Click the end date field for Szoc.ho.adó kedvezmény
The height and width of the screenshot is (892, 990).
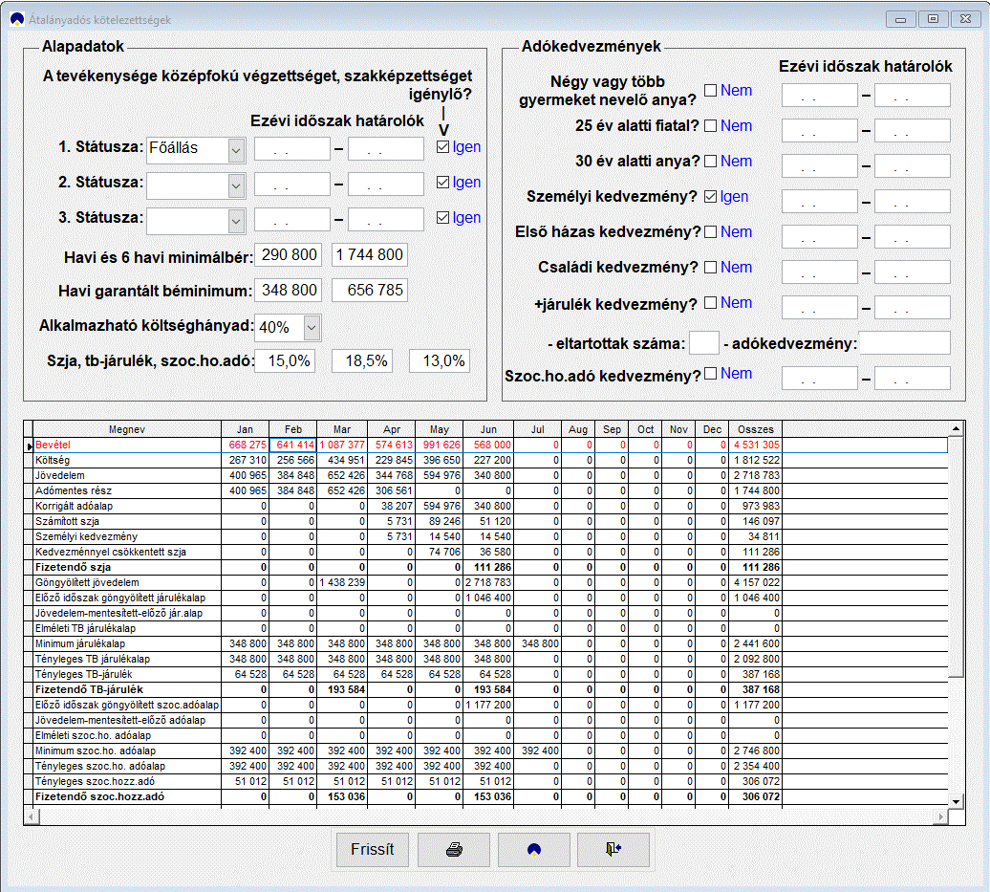tap(913, 379)
